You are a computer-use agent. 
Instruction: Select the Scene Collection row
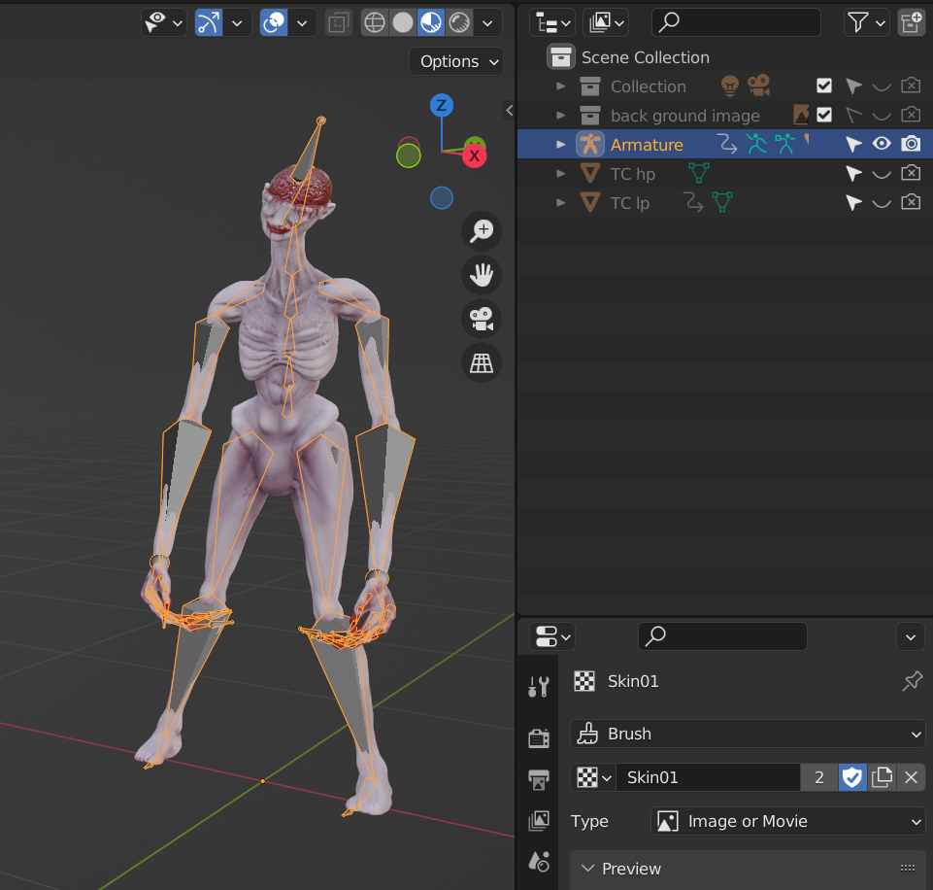tap(724, 57)
